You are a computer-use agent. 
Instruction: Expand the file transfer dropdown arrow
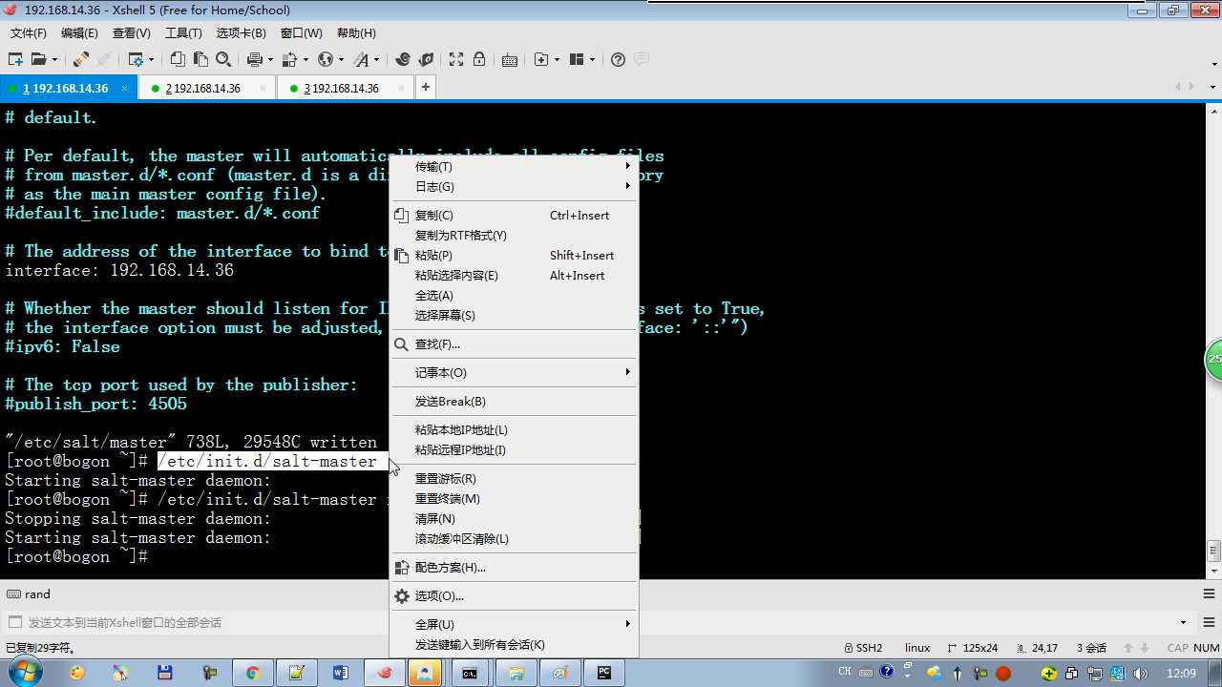(x=305, y=59)
